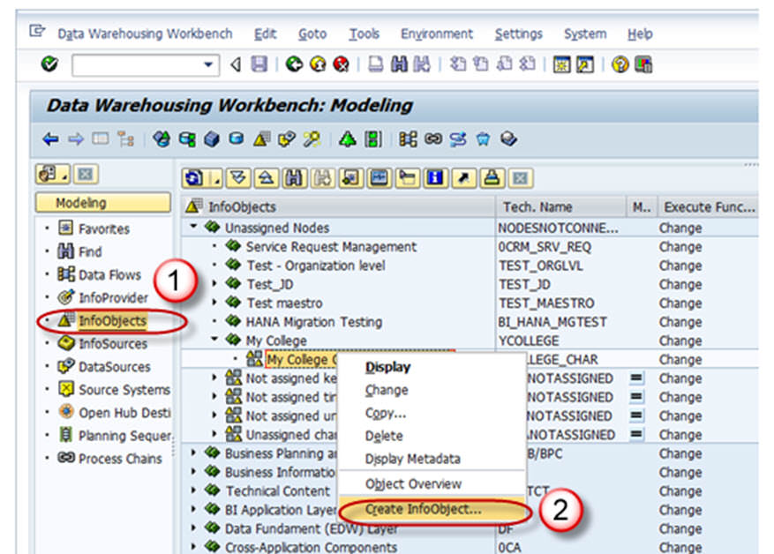Click the blue Information icon in tree toolbar
This screenshot has height=554, width=774.
click(434, 178)
